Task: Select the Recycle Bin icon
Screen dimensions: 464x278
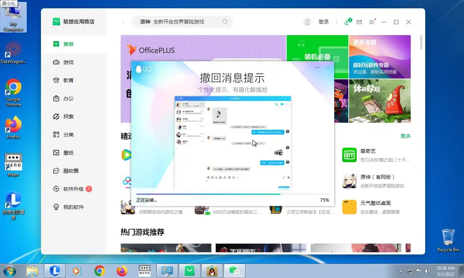Action: click(x=448, y=240)
